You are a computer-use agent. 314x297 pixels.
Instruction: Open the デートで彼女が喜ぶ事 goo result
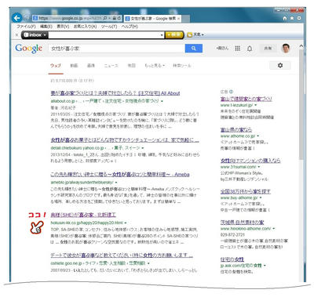[122, 255]
